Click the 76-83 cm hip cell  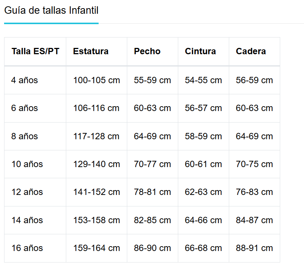pyautogui.click(x=254, y=192)
